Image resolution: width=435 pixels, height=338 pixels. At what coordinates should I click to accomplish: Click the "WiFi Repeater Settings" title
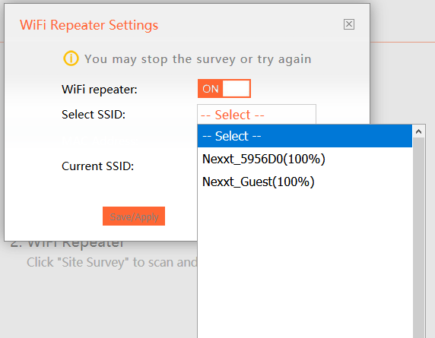[x=89, y=25]
